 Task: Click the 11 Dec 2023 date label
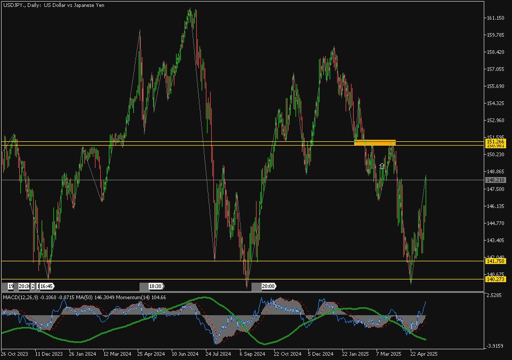[49, 354]
